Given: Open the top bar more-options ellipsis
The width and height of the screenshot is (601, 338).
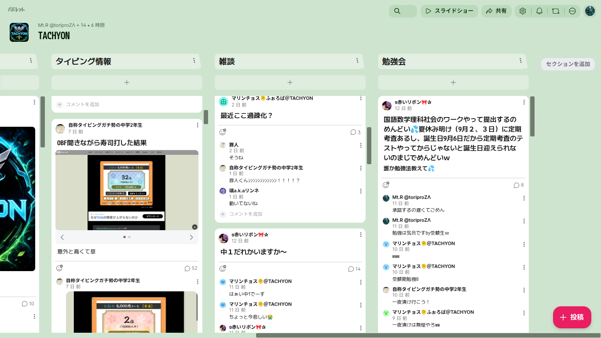Looking at the screenshot, I should [572, 11].
